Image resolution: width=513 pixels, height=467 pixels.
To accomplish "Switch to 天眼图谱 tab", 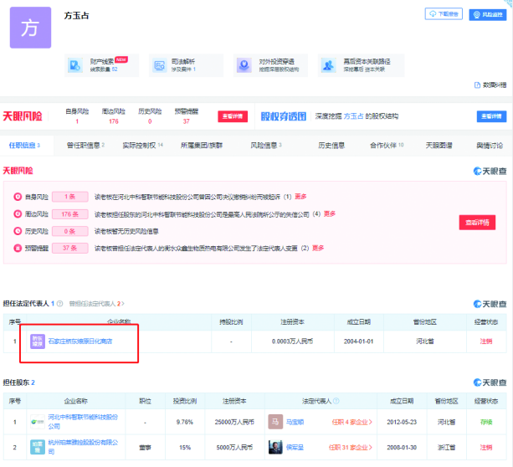I will click(439, 146).
